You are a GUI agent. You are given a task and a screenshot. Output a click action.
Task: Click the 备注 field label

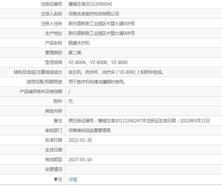point(58,121)
